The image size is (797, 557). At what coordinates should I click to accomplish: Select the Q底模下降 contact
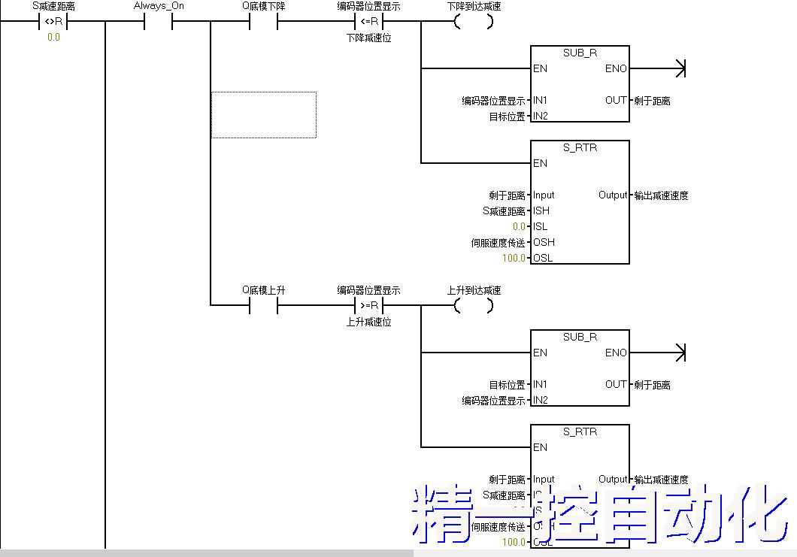tap(263, 22)
